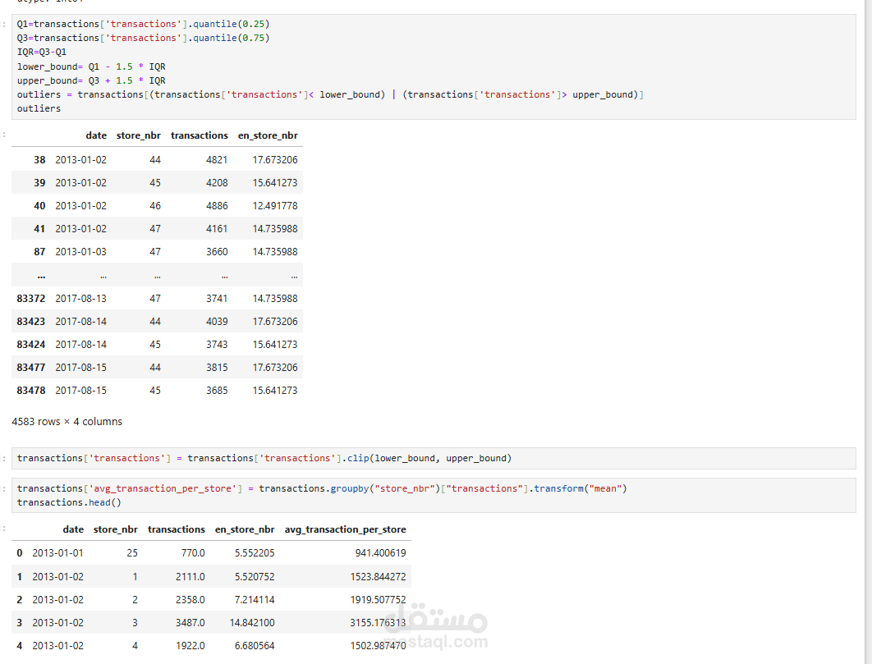Click average value 1502.987470
The width and height of the screenshot is (872, 664).
(379, 646)
